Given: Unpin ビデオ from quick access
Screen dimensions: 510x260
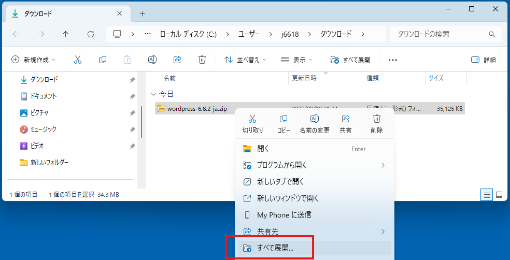Looking at the screenshot, I should click(x=132, y=146).
